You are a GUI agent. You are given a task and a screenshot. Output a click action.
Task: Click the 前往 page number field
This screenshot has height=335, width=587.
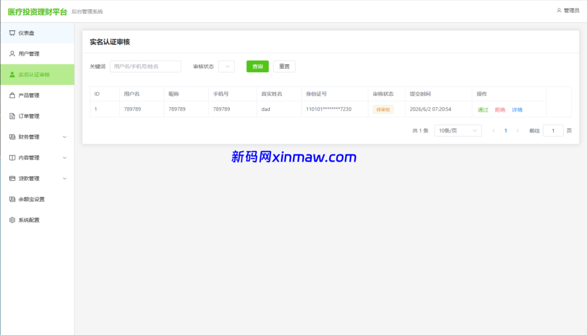[553, 131]
